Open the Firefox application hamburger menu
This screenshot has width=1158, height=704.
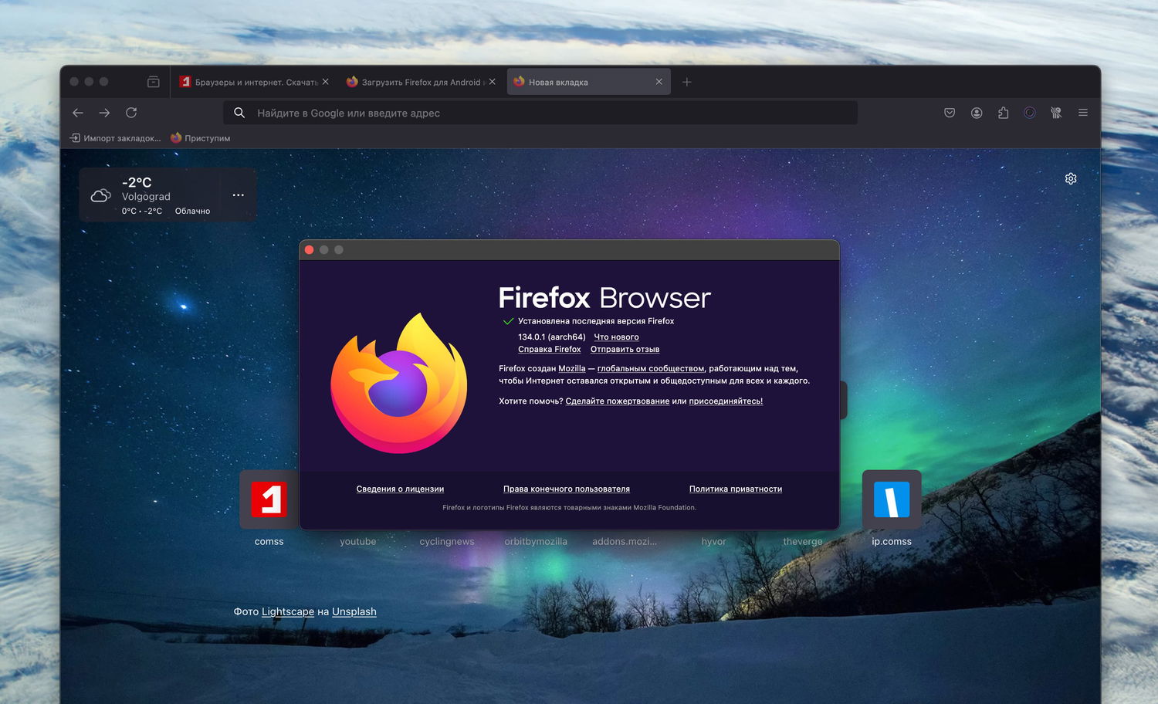tap(1083, 113)
